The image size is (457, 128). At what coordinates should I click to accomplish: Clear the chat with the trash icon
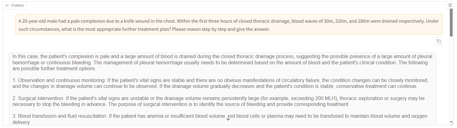point(450,5)
